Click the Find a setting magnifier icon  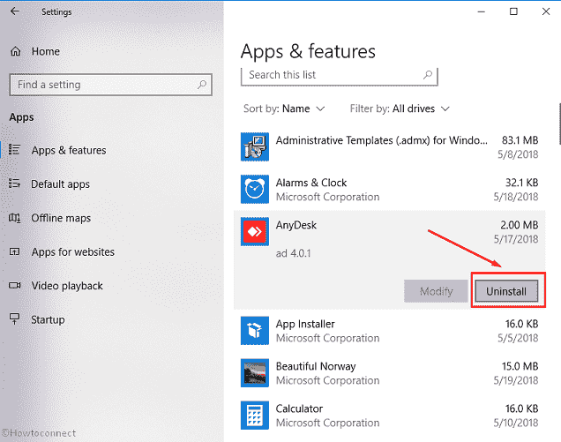coord(202,85)
